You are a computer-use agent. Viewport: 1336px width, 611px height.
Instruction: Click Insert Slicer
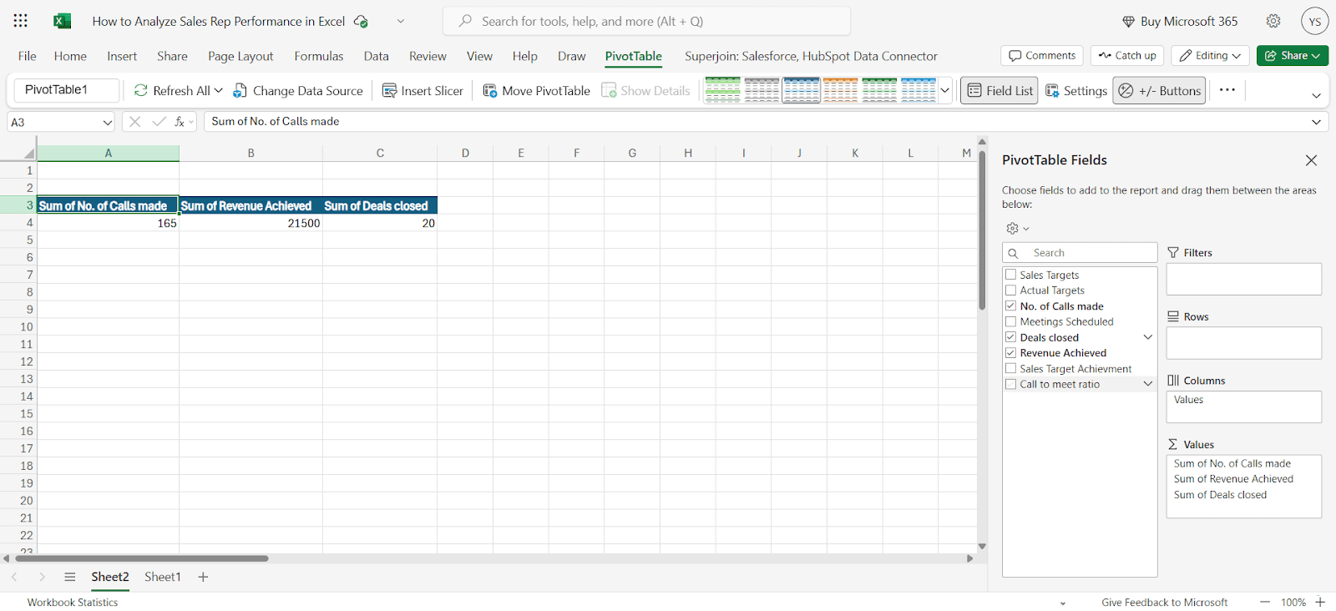click(x=423, y=90)
